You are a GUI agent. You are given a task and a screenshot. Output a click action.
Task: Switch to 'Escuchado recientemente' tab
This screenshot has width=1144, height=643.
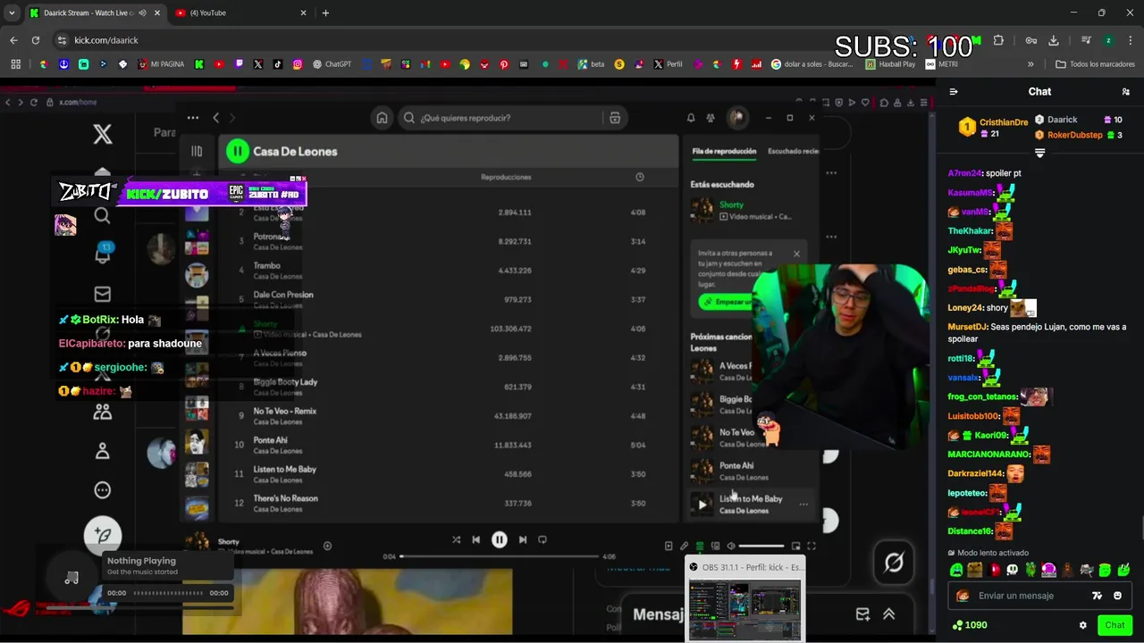pyautogui.click(x=794, y=151)
